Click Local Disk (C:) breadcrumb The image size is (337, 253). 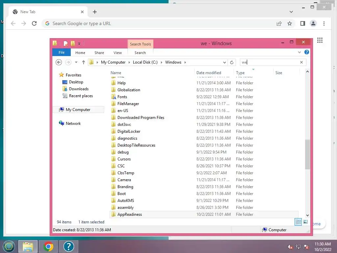[x=145, y=62]
